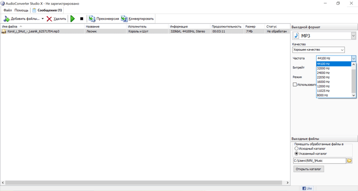Click the Открыть каталог button

click(x=308, y=169)
